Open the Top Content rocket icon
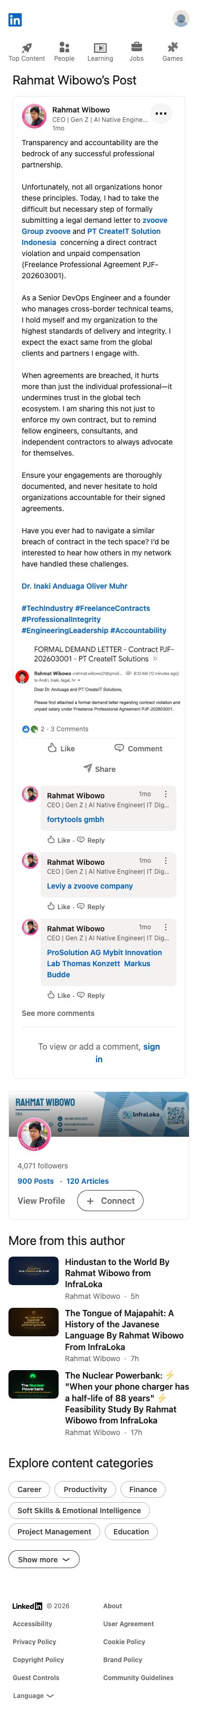The image size is (198, 1717). [27, 48]
